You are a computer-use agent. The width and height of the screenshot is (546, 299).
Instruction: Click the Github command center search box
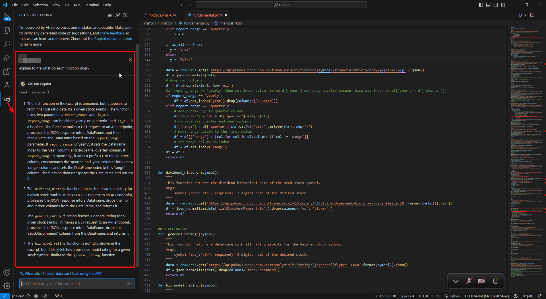click(x=281, y=5)
